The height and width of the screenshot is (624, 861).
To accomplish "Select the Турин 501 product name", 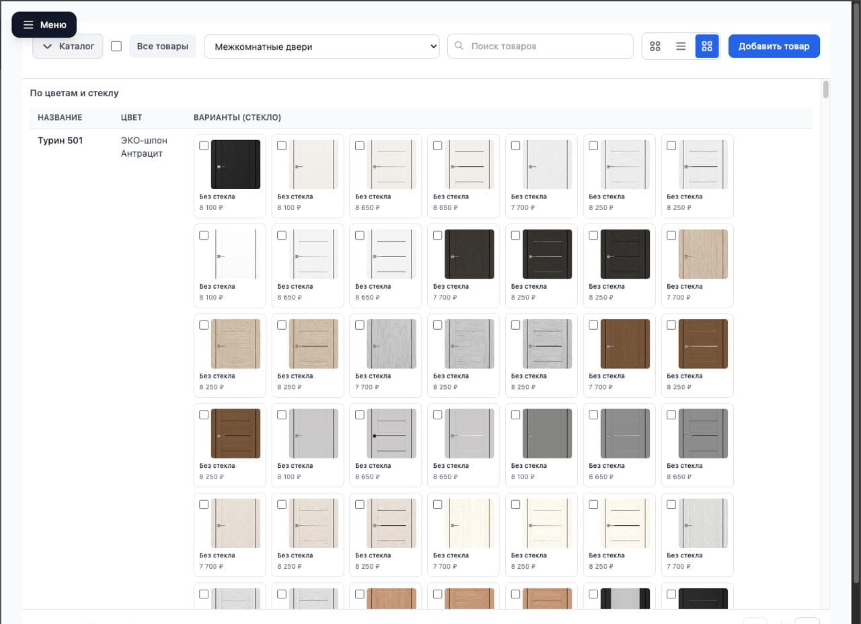I will click(x=61, y=141).
